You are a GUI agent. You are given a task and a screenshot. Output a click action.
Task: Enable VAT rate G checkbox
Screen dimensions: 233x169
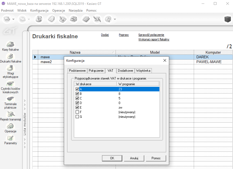click(x=77, y=117)
